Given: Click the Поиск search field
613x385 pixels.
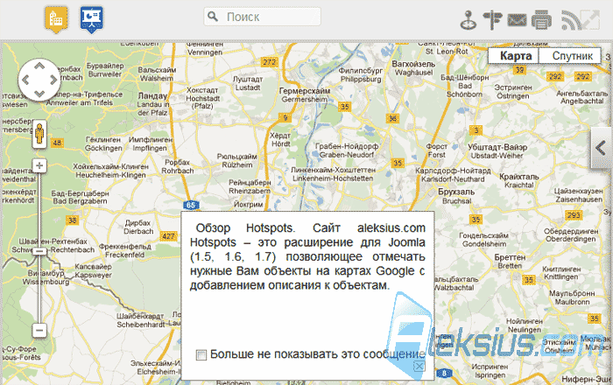Looking at the screenshot, I should (x=263, y=17).
